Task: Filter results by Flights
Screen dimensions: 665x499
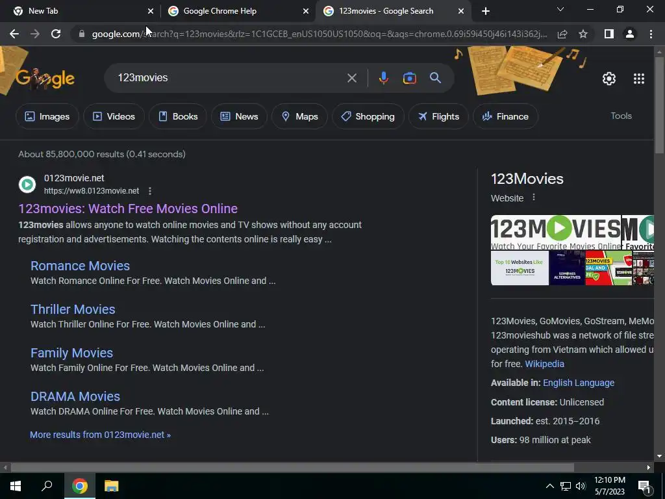Action: pyautogui.click(x=438, y=116)
